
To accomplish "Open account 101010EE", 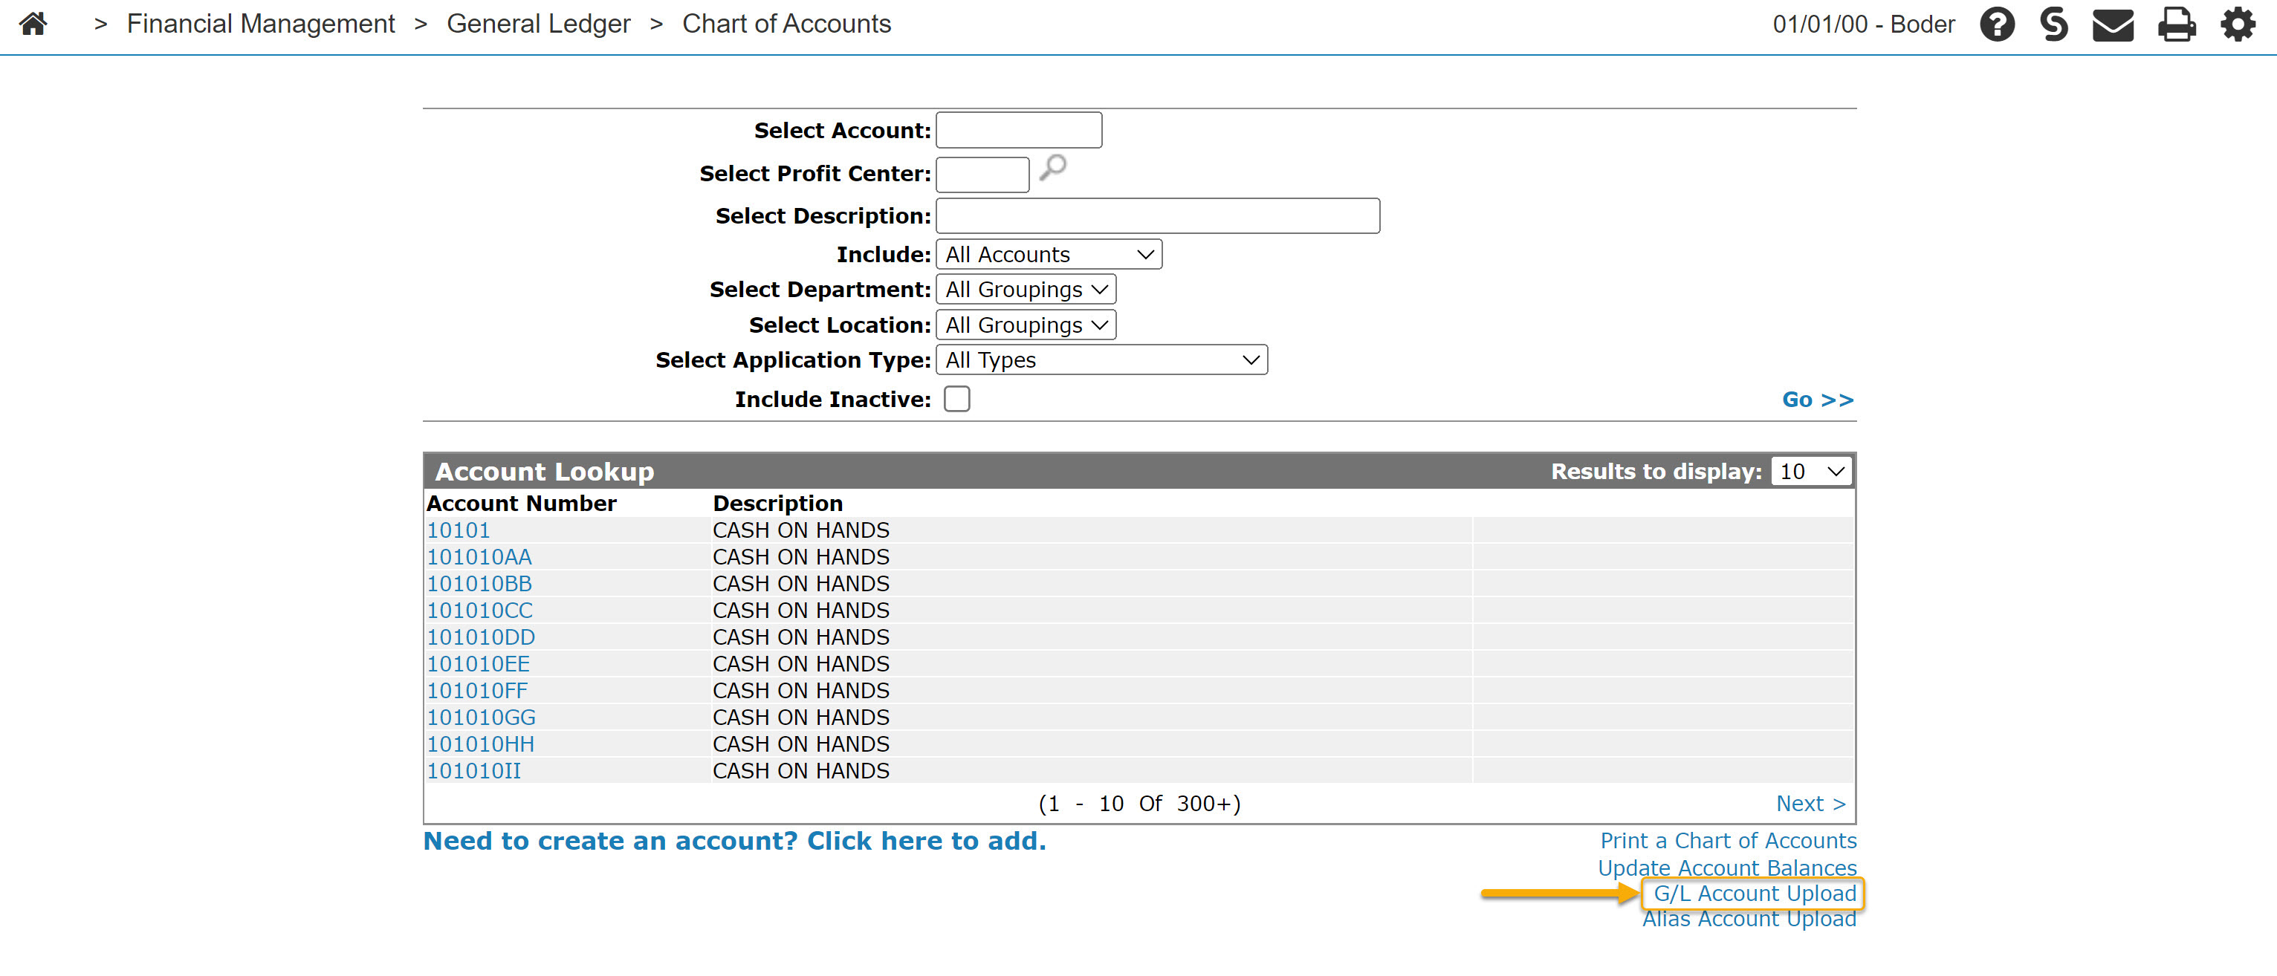I will pos(478,663).
